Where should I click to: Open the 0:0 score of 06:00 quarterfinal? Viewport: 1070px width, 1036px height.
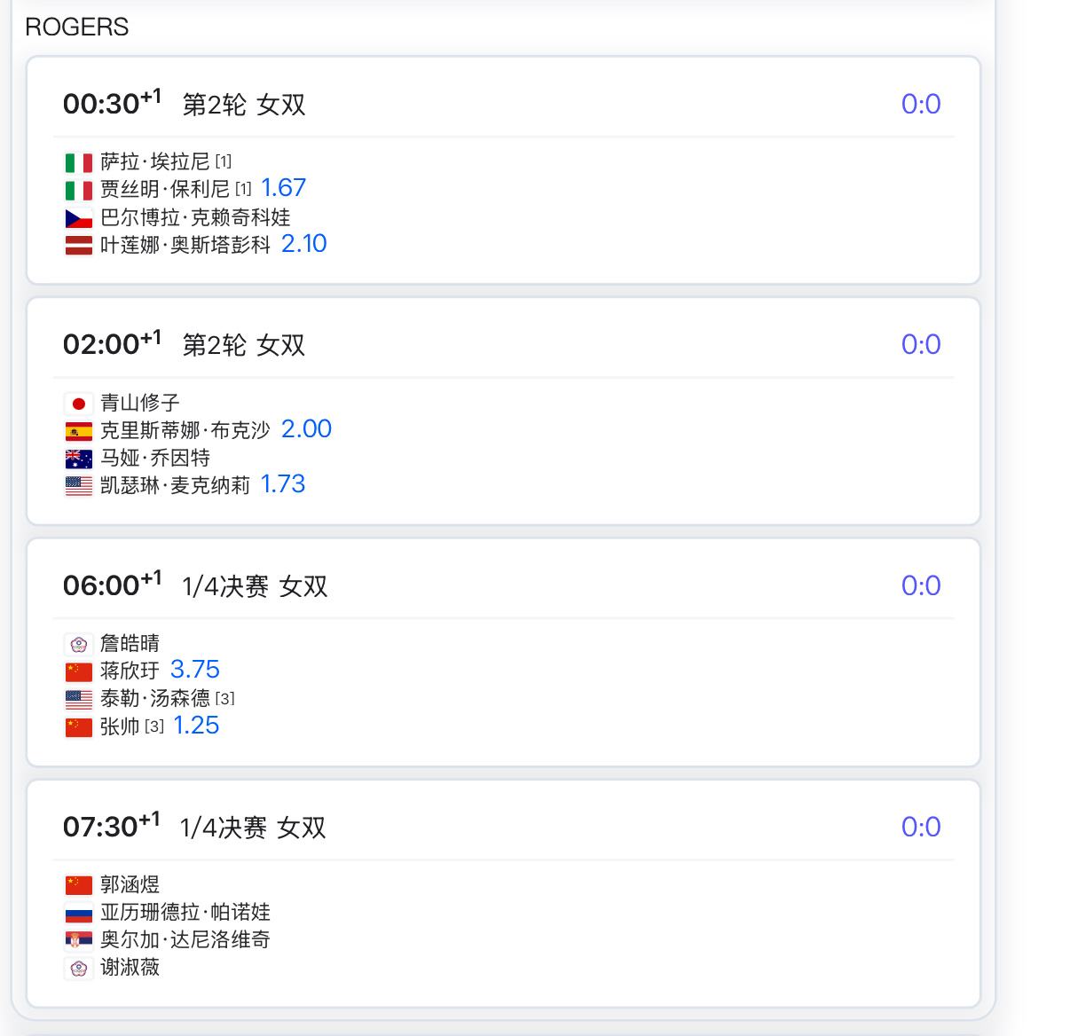(921, 585)
